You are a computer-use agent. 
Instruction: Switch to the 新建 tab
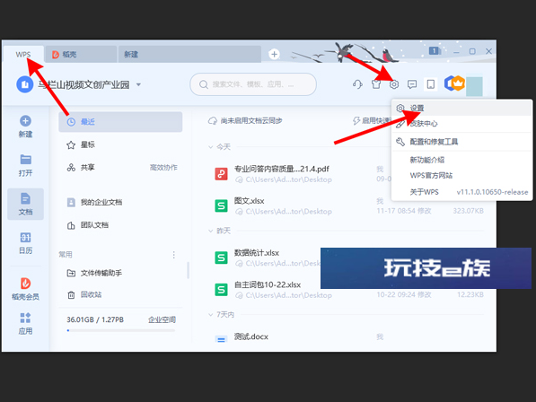[x=189, y=55]
